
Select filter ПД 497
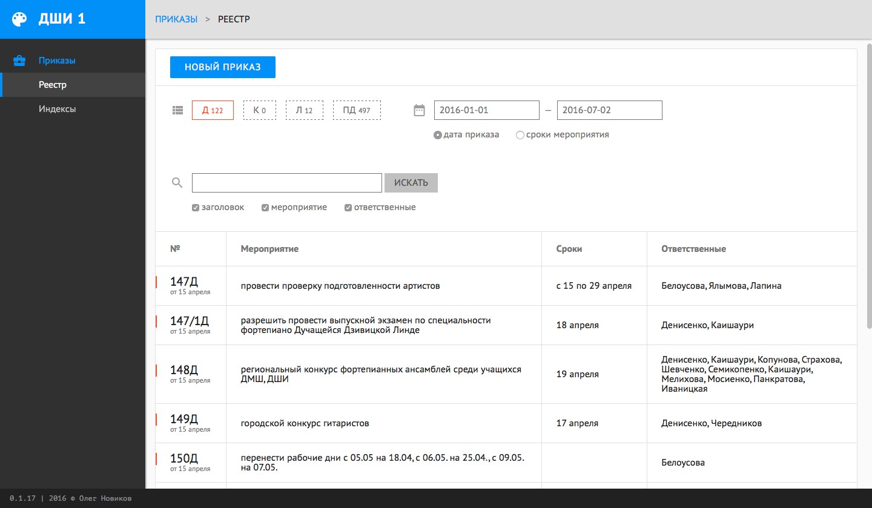(x=357, y=110)
